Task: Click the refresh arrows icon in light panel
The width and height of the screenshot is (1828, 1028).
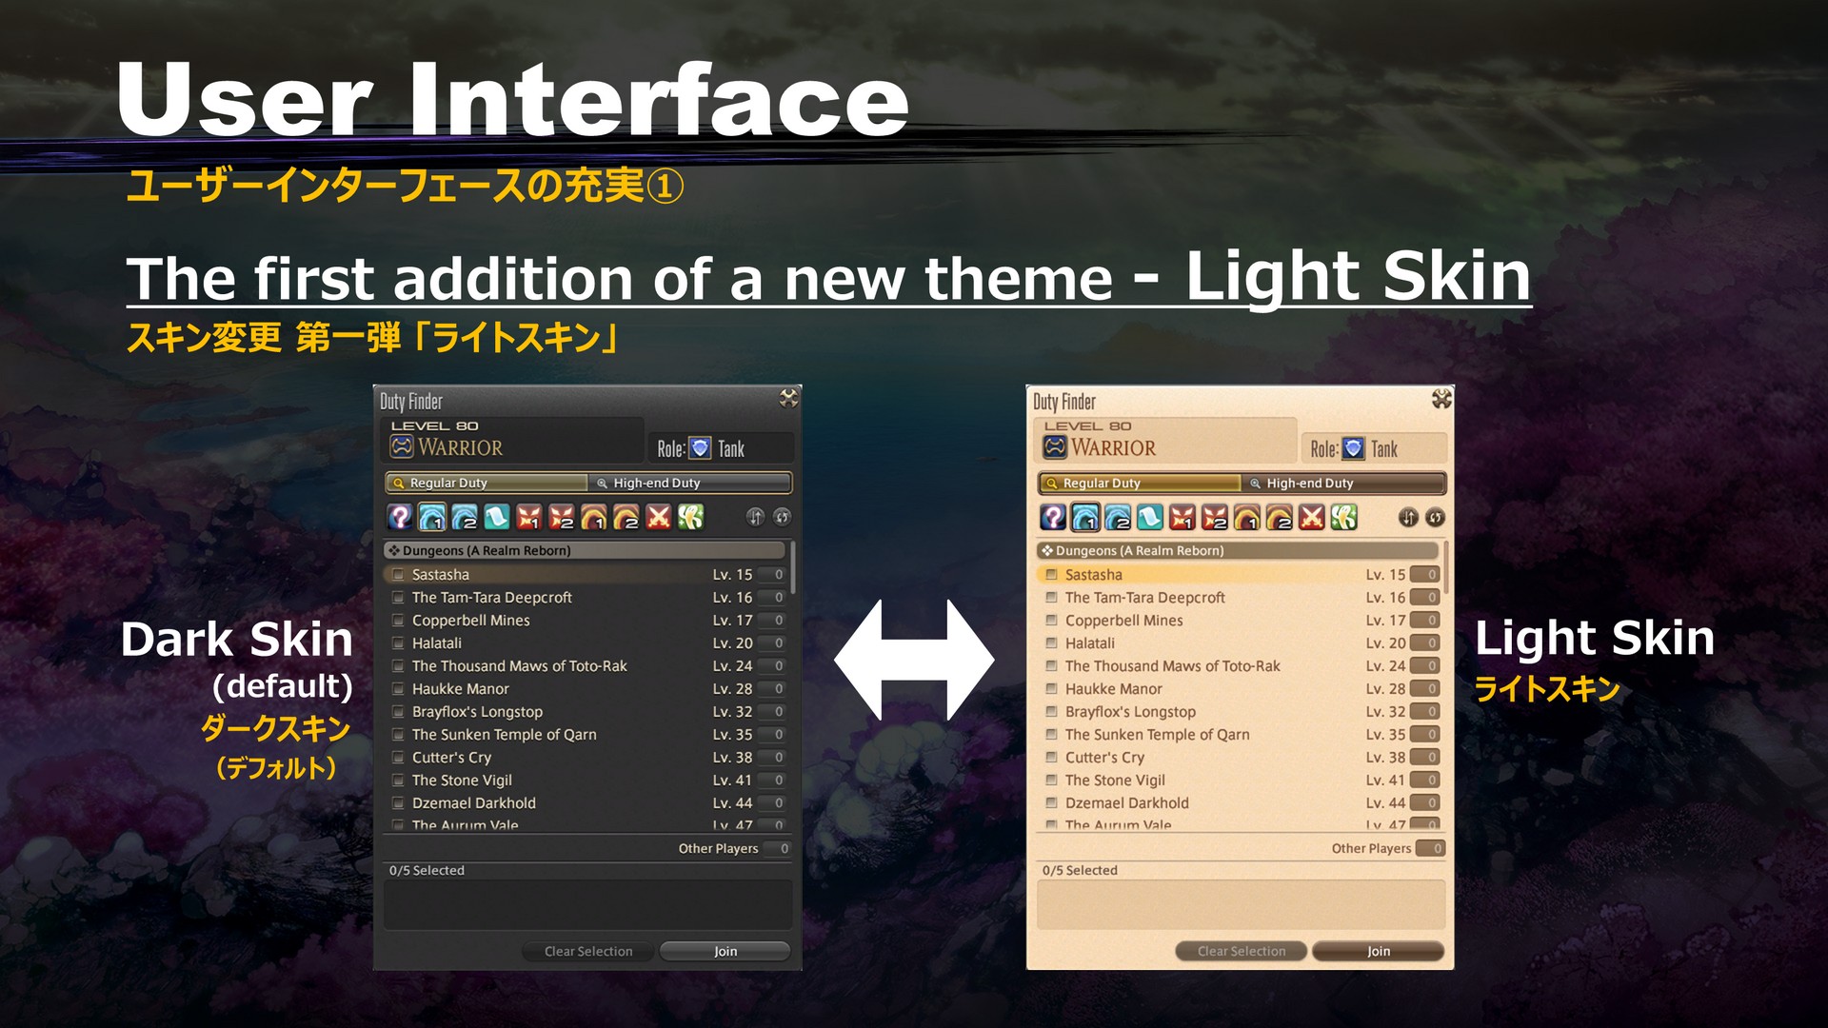Action: (1436, 517)
